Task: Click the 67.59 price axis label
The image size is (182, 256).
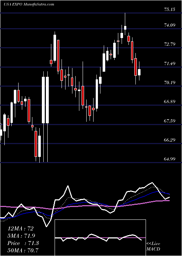Action: pyautogui.click(x=170, y=121)
